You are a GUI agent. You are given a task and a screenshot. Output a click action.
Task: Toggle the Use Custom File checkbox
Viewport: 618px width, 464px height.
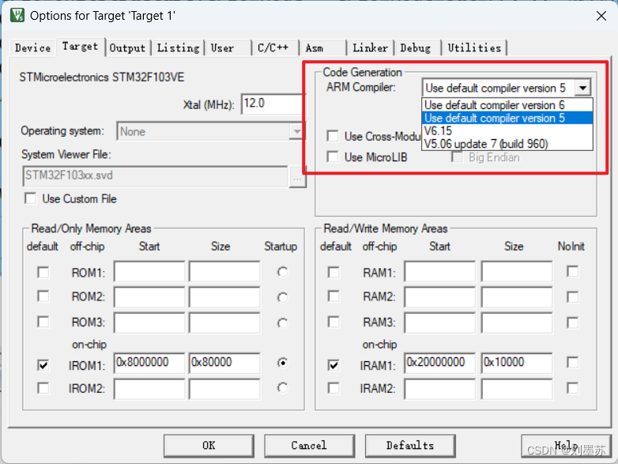click(31, 198)
